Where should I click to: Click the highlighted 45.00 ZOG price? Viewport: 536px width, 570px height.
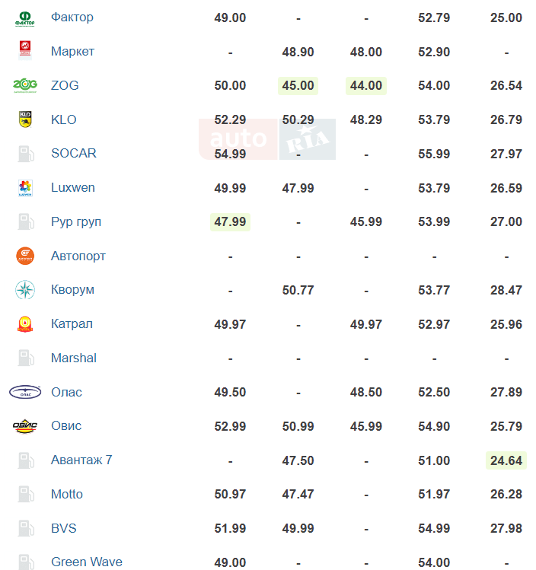[298, 86]
